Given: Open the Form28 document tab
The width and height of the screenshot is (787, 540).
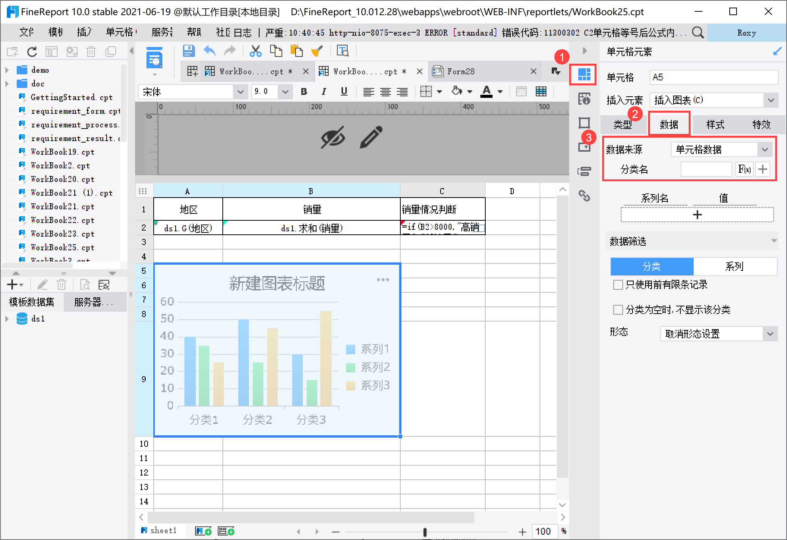Looking at the screenshot, I should [461, 71].
